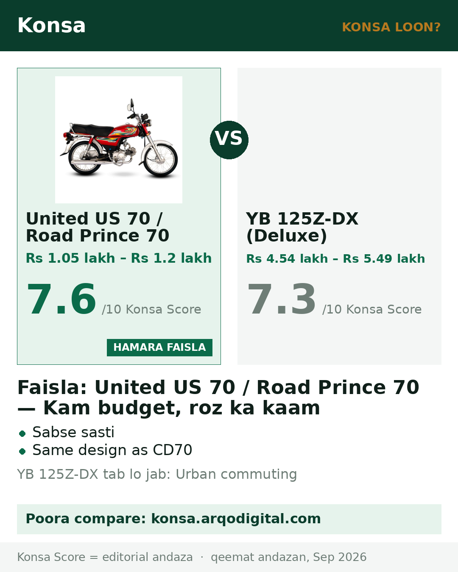The width and height of the screenshot is (458, 572).
Task: Click price Rs 1.05 lakh – Rs 1.2 lakh
Action: (x=119, y=258)
